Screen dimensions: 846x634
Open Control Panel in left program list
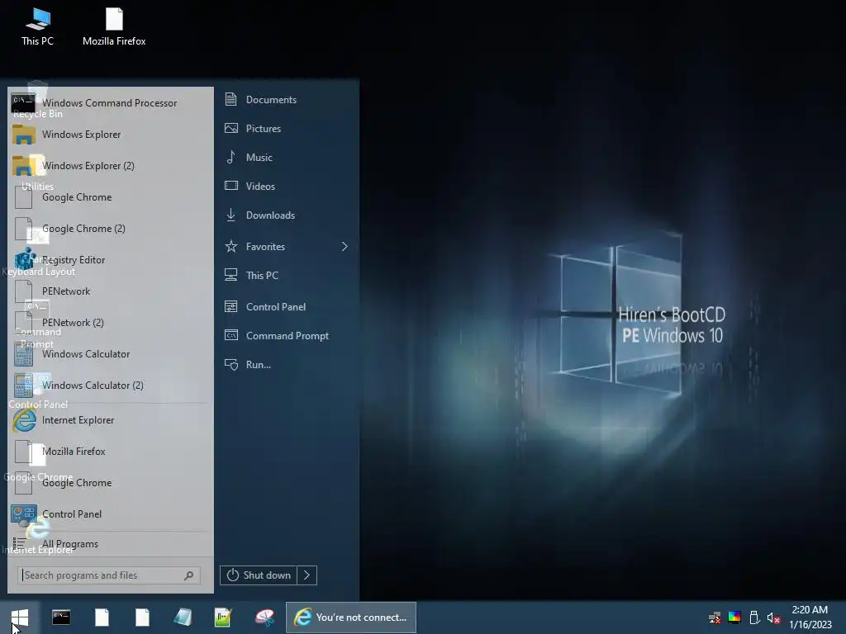click(x=110, y=514)
